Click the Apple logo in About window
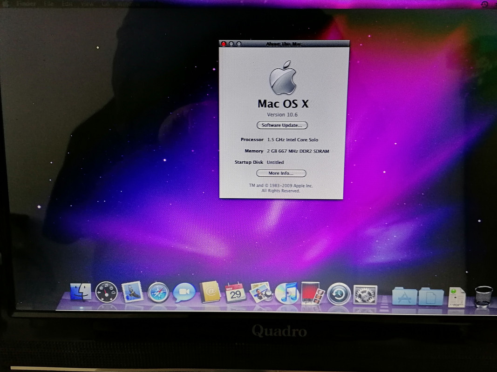 coord(283,78)
